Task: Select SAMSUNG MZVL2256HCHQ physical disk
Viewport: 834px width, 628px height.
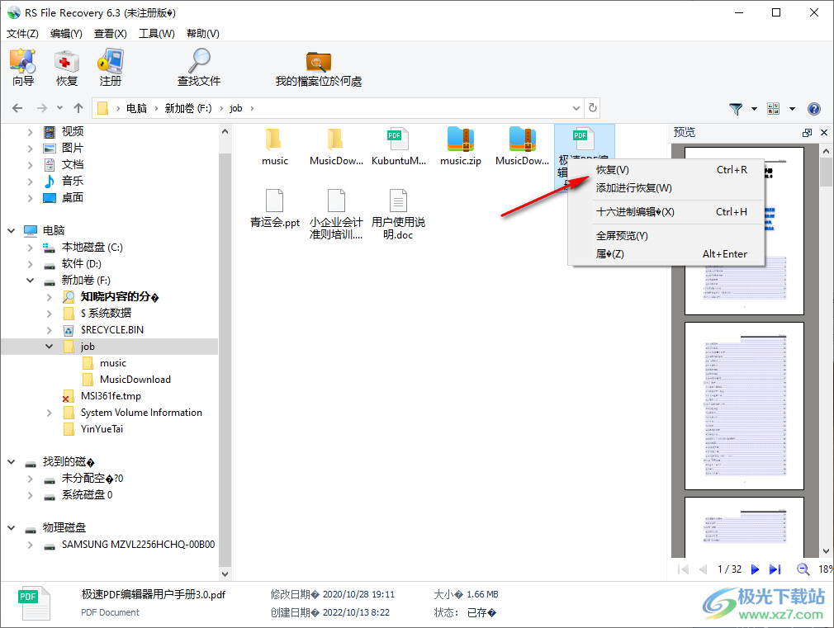Action: pos(138,545)
